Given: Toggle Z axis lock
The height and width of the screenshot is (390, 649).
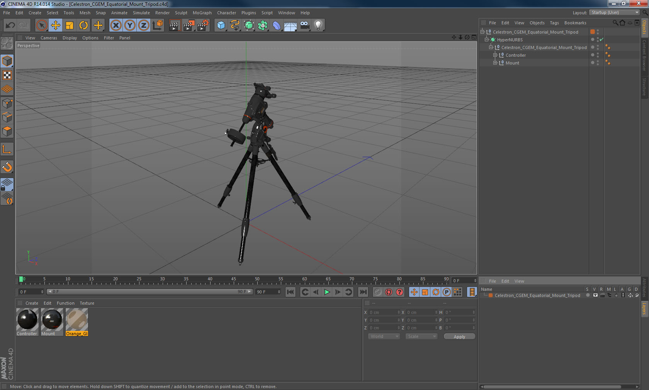Looking at the screenshot, I should click(144, 25).
